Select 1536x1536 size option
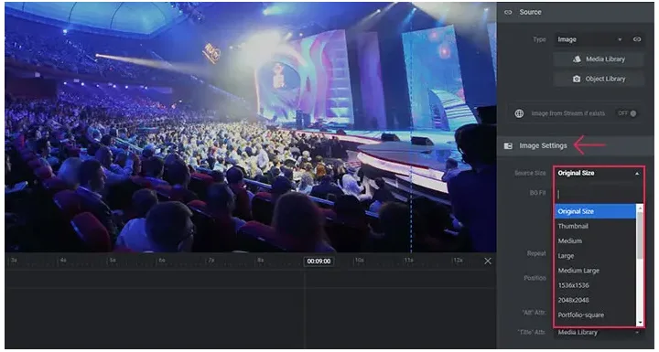Viewport: 659px width, 352px height. click(595, 285)
